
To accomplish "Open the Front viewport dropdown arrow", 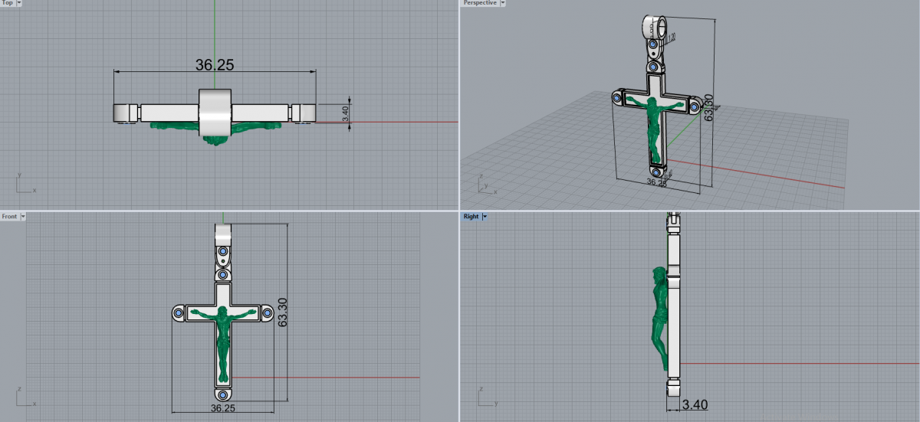I will (x=24, y=217).
